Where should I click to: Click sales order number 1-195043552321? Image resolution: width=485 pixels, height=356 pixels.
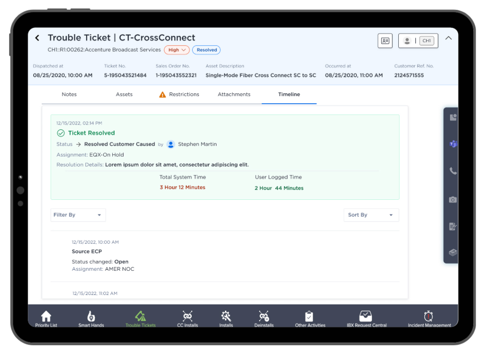pyautogui.click(x=176, y=75)
